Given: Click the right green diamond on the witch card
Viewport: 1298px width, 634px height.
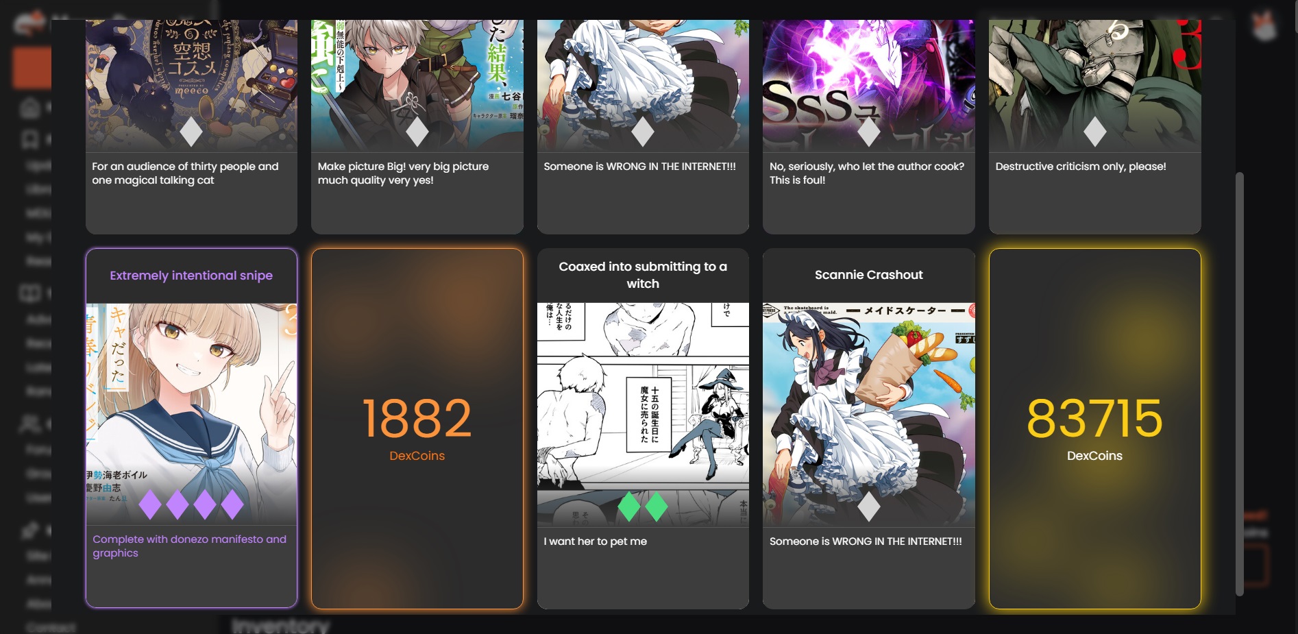Looking at the screenshot, I should click(x=657, y=507).
